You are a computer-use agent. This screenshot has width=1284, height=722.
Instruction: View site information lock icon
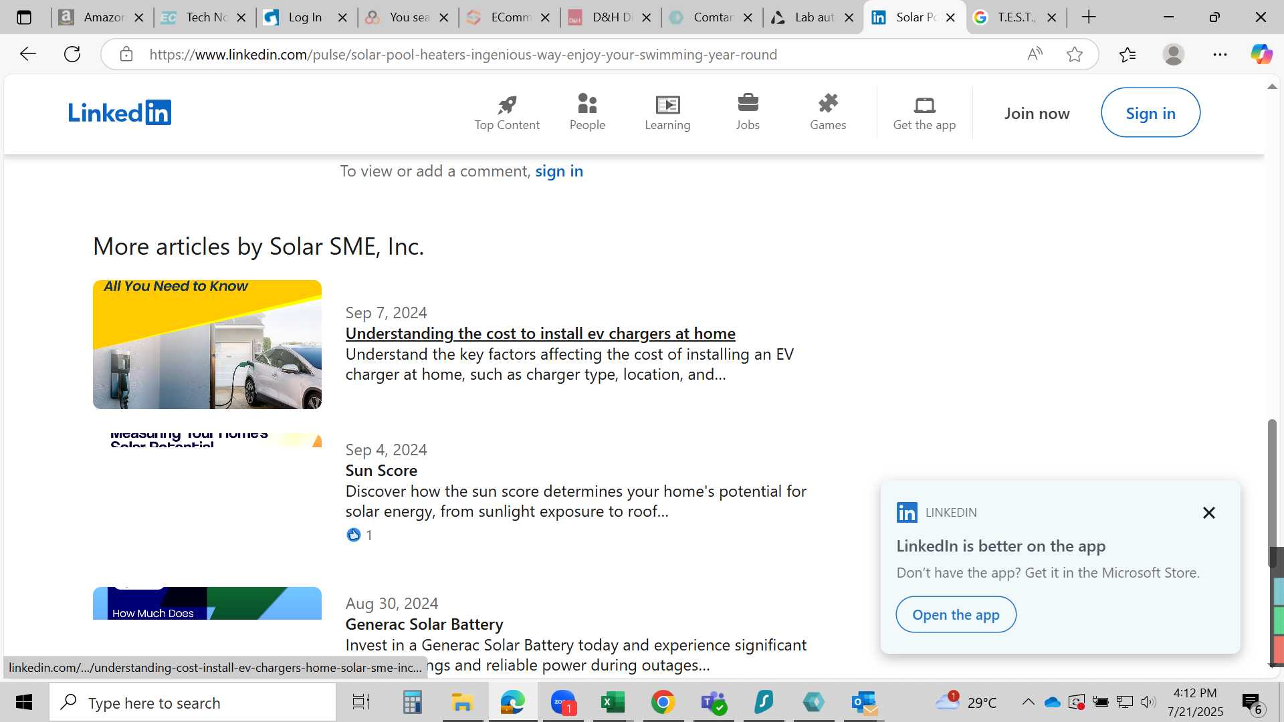pyautogui.click(x=126, y=54)
